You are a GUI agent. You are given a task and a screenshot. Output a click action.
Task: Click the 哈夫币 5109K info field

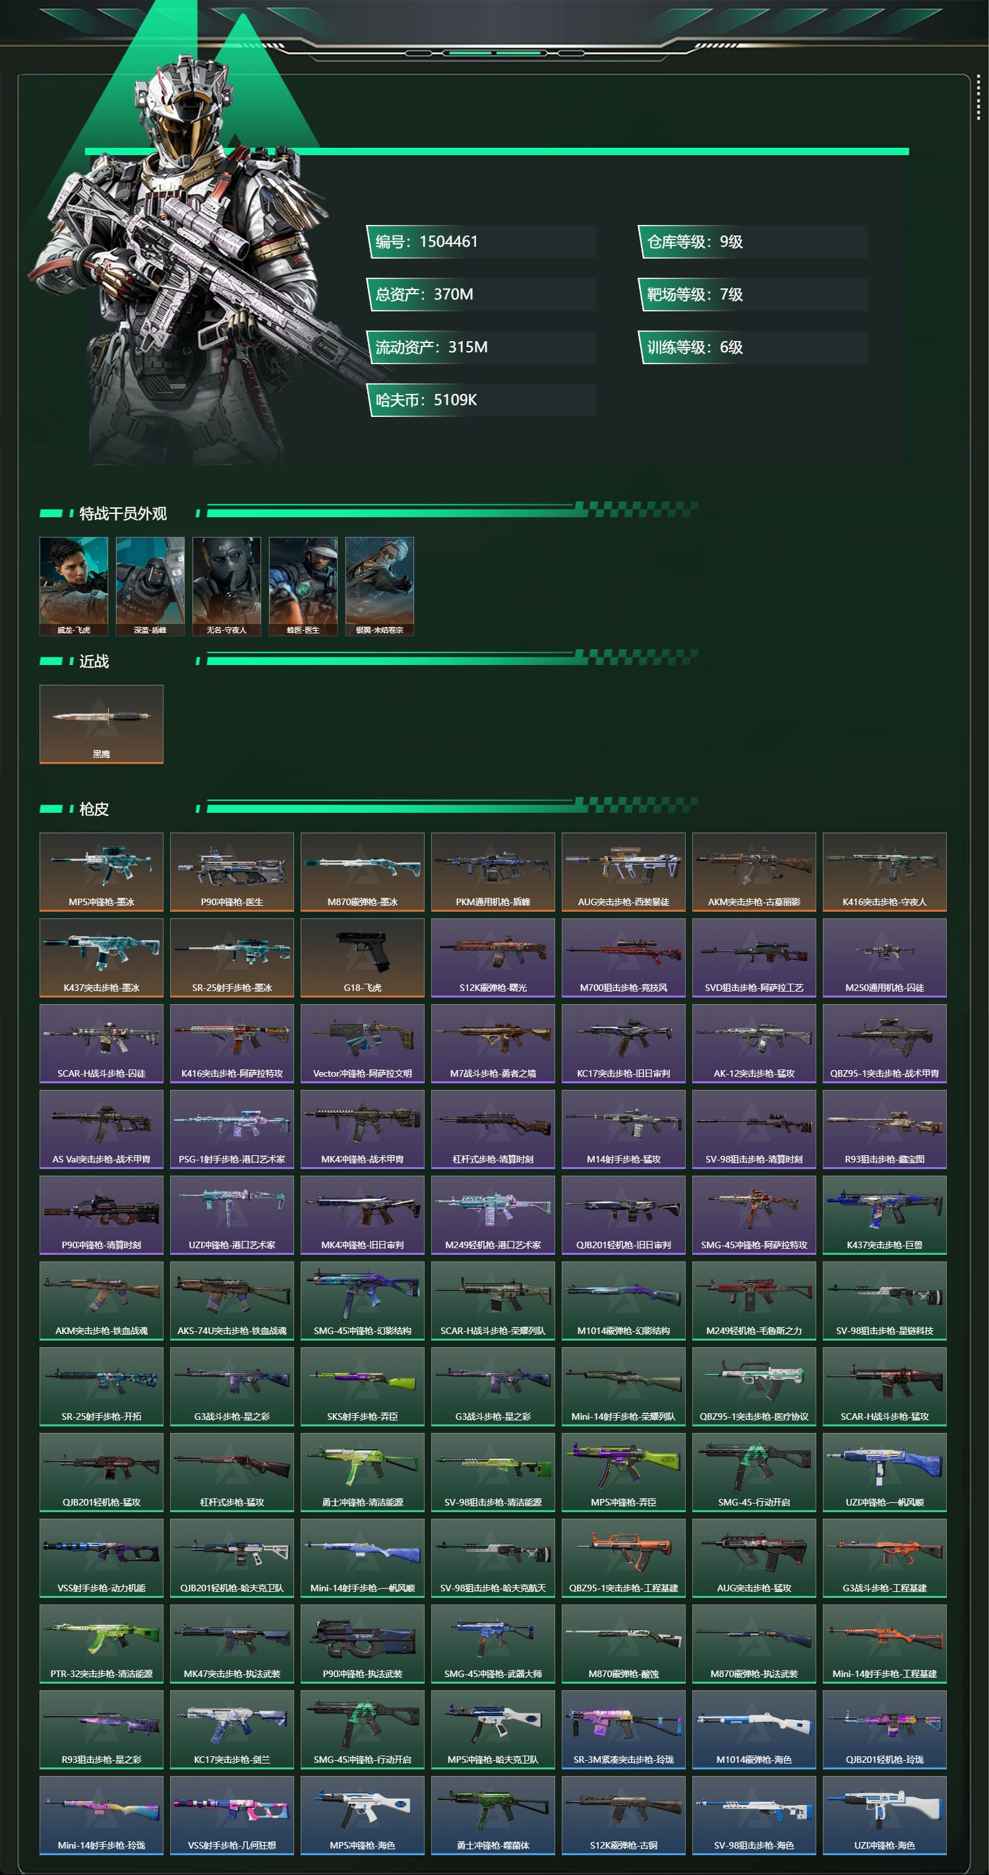[x=481, y=400]
